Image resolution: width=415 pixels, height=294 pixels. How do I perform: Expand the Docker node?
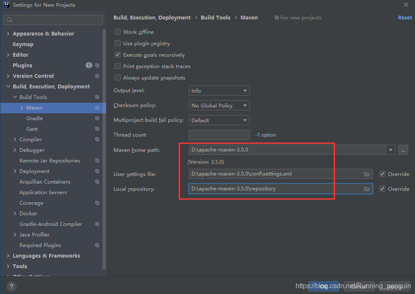coord(15,213)
